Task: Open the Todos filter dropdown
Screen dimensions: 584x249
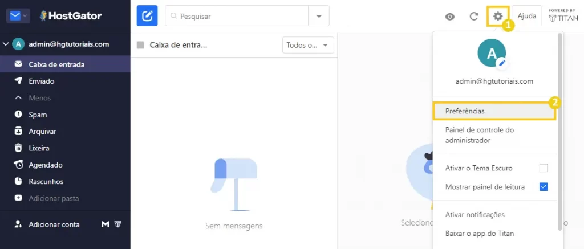Action: coord(308,45)
